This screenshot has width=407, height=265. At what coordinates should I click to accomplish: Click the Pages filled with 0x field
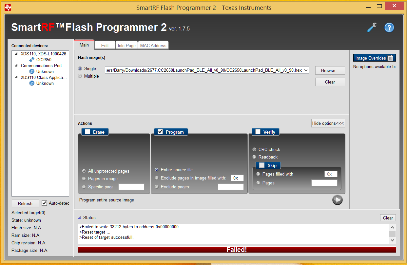tap(331, 174)
